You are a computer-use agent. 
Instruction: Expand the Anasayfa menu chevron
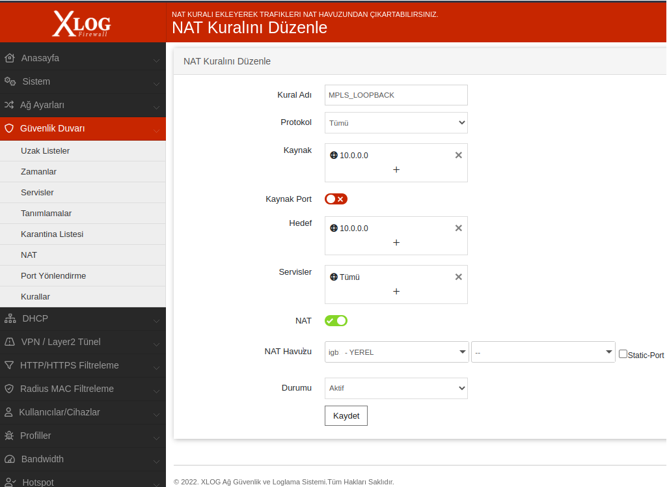pos(157,61)
